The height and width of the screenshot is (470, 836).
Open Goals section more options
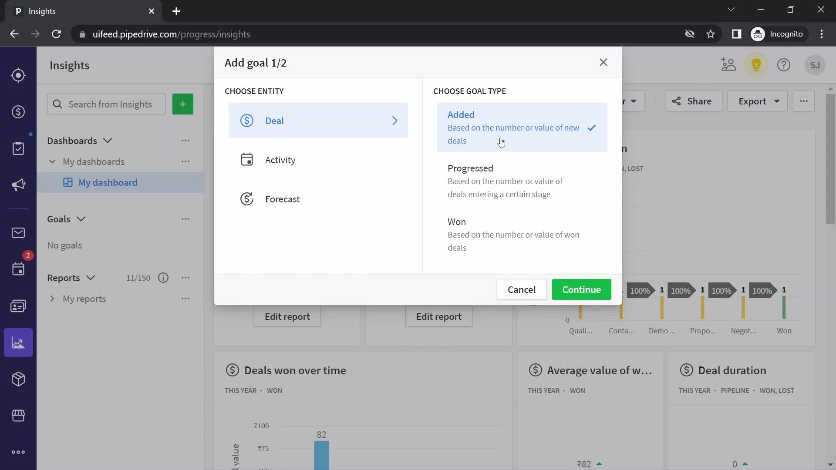(x=185, y=219)
